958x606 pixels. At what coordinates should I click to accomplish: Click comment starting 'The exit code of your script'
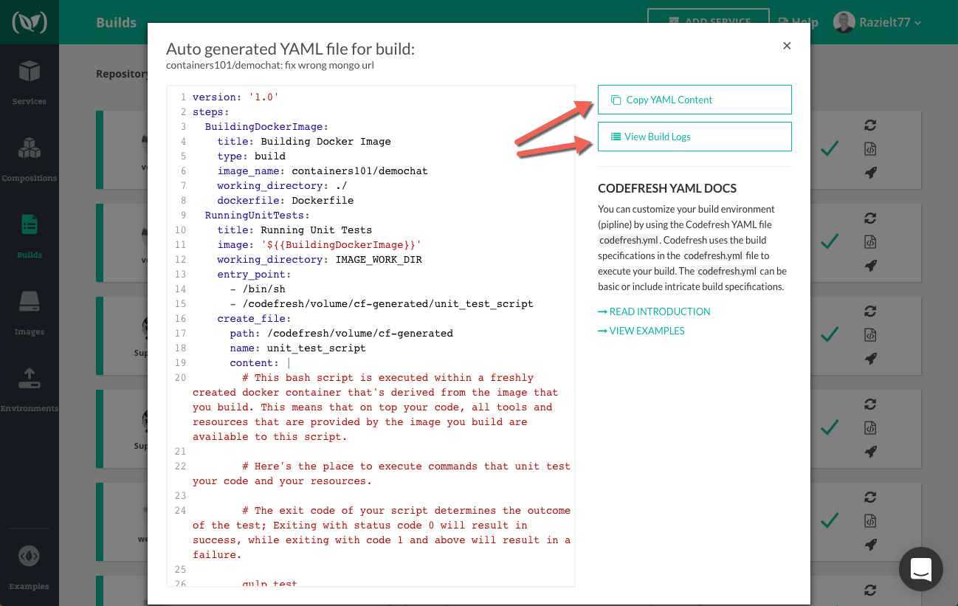382,532
